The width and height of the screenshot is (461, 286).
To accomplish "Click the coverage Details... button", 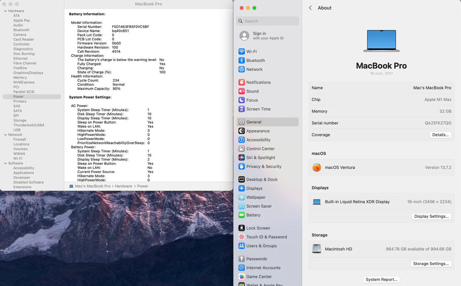I will [440, 135].
